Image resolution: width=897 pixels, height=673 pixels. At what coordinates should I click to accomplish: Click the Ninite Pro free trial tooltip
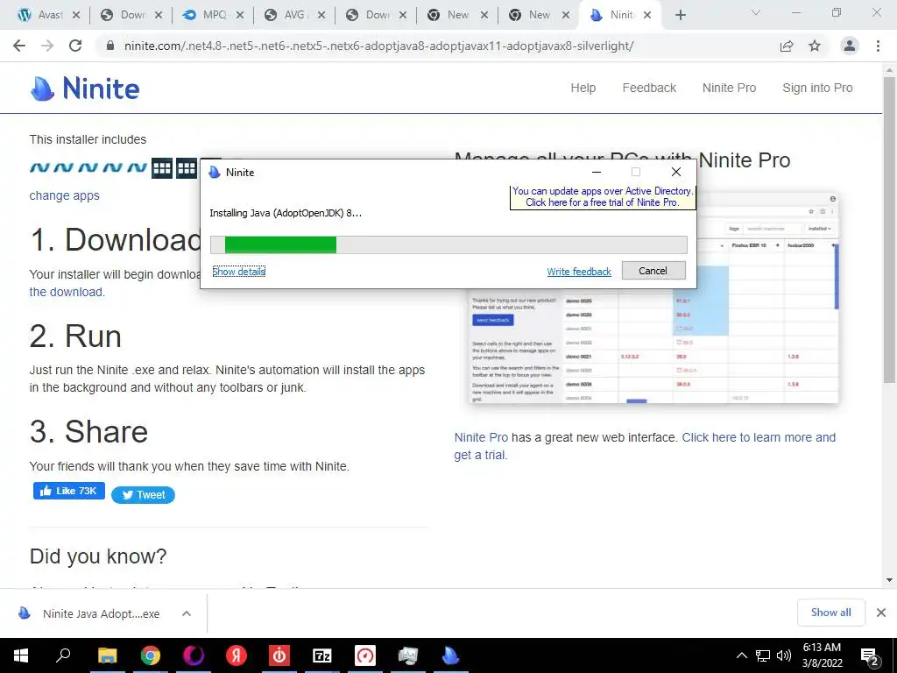tap(603, 196)
